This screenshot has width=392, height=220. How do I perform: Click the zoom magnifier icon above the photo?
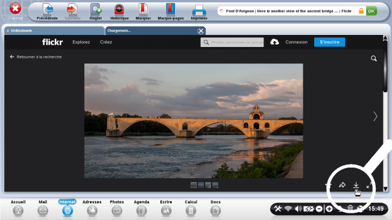click(374, 58)
